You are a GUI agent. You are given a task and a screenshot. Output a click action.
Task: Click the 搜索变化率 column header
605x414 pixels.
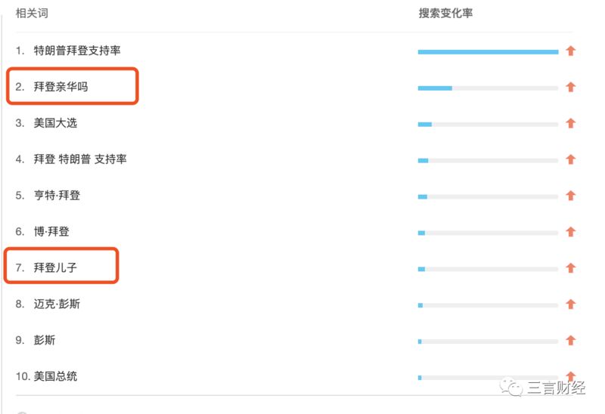(x=445, y=14)
